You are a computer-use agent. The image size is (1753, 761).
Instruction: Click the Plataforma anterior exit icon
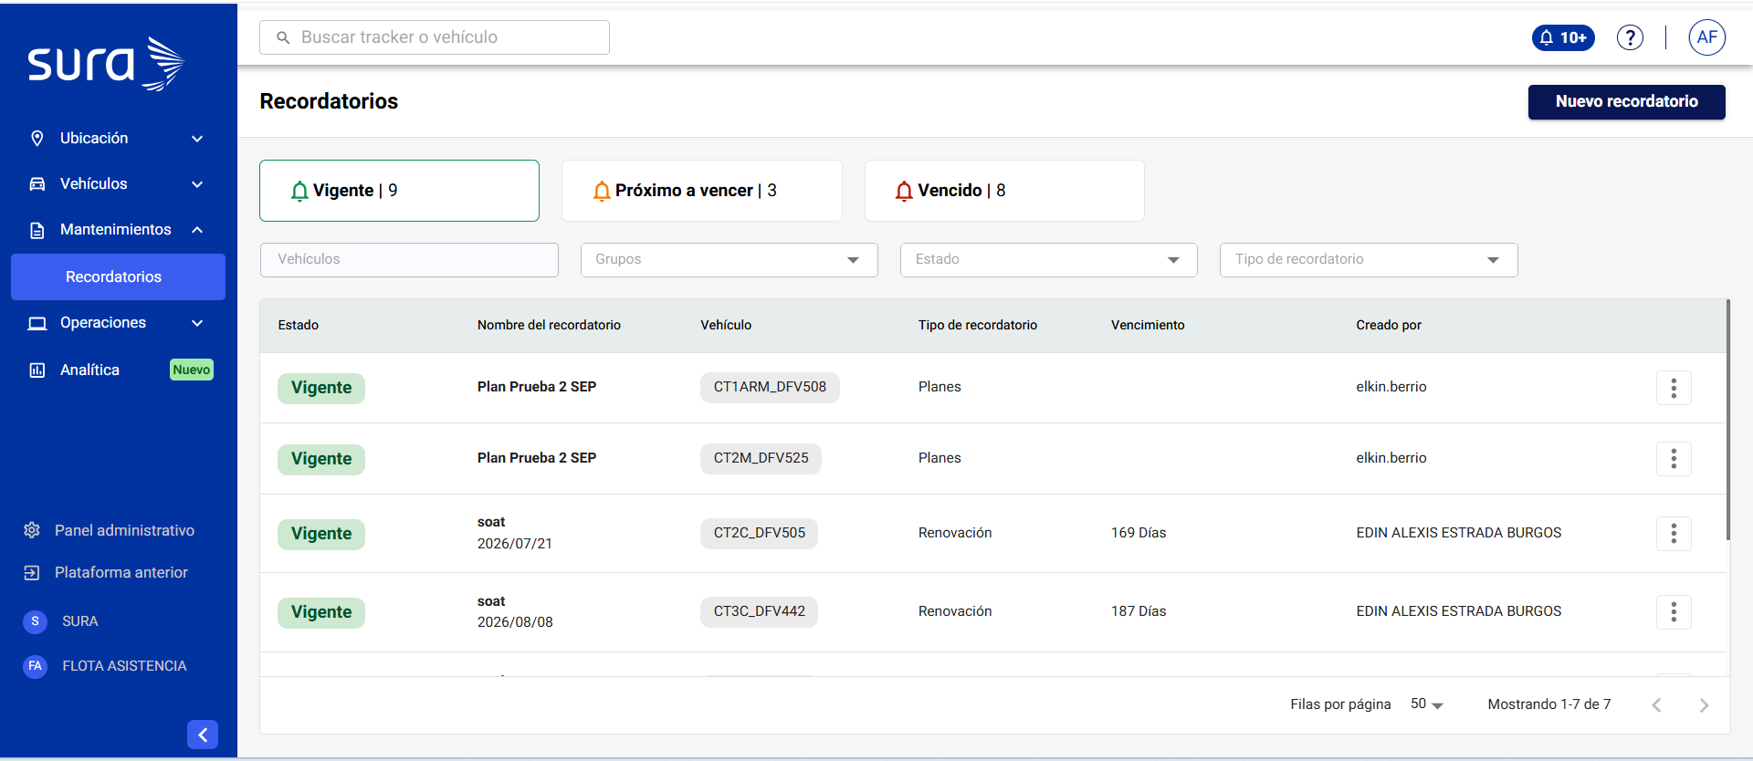[x=32, y=572]
